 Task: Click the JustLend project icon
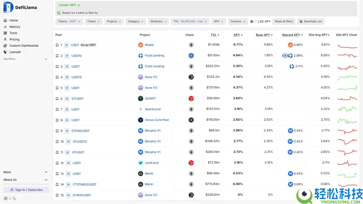[140, 163]
